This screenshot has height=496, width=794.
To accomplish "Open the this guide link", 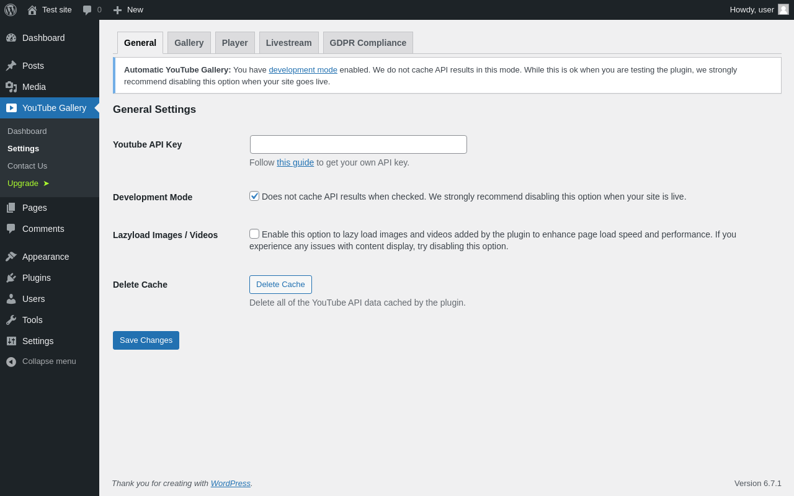I will tap(295, 162).
